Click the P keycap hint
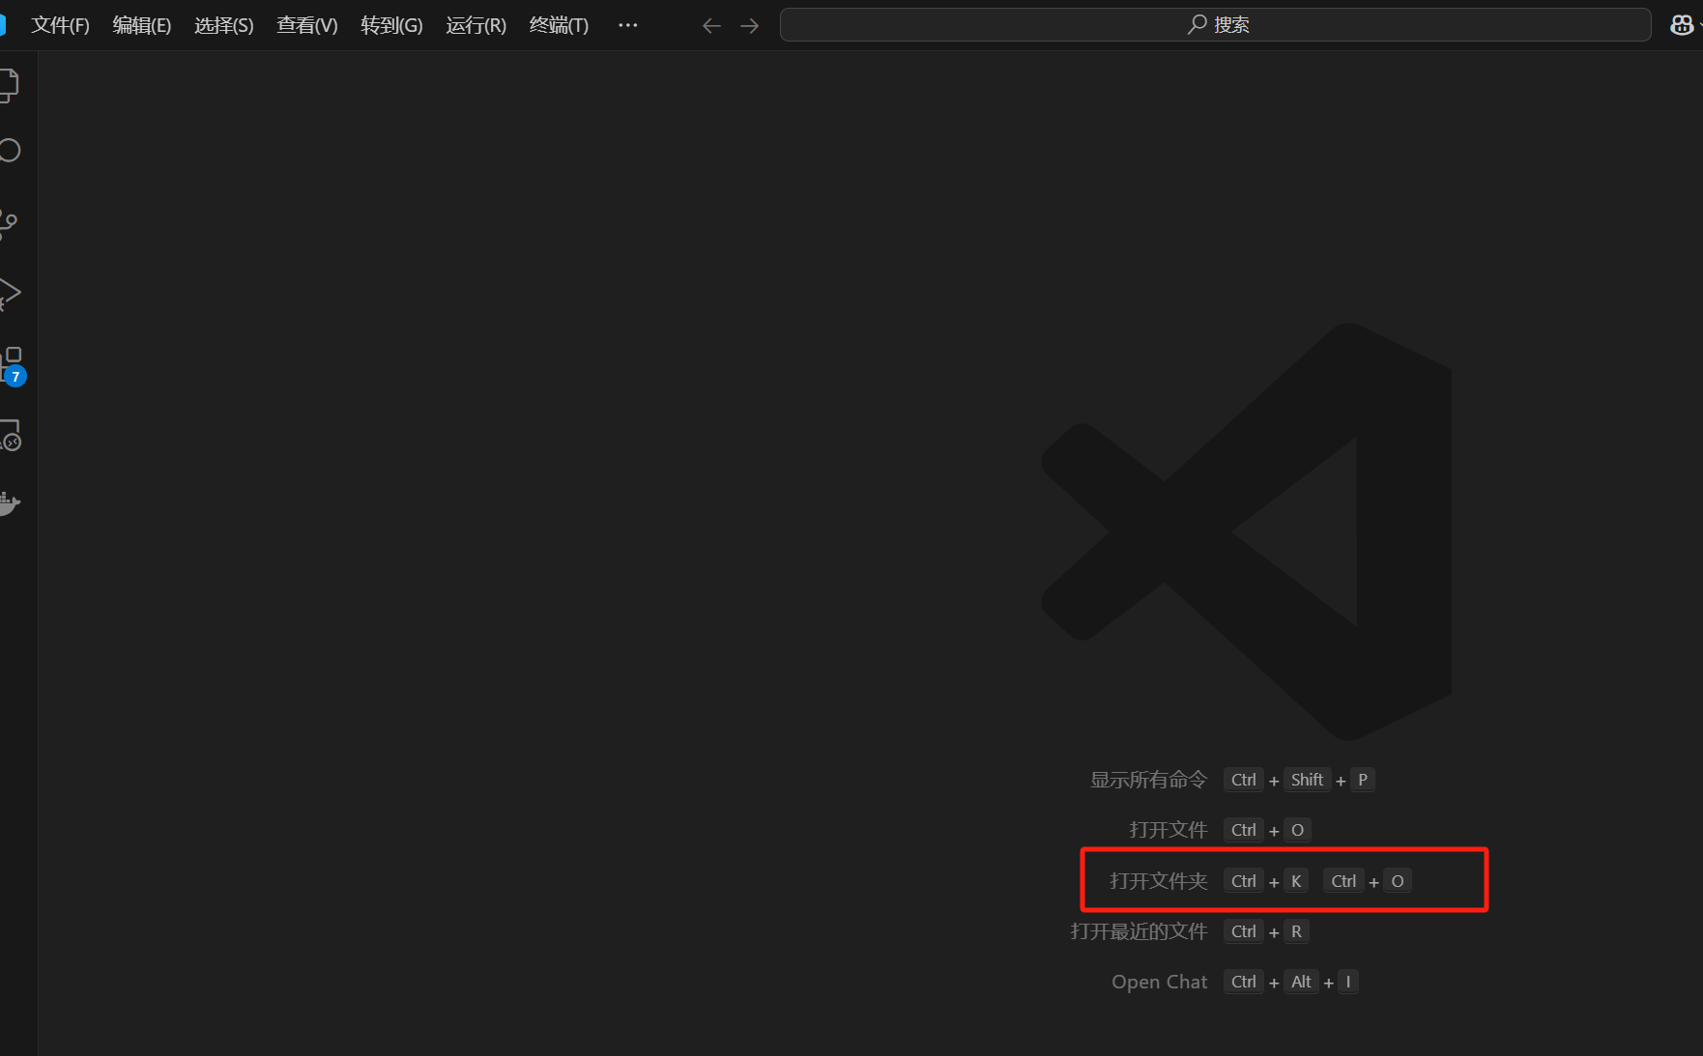 click(x=1362, y=780)
